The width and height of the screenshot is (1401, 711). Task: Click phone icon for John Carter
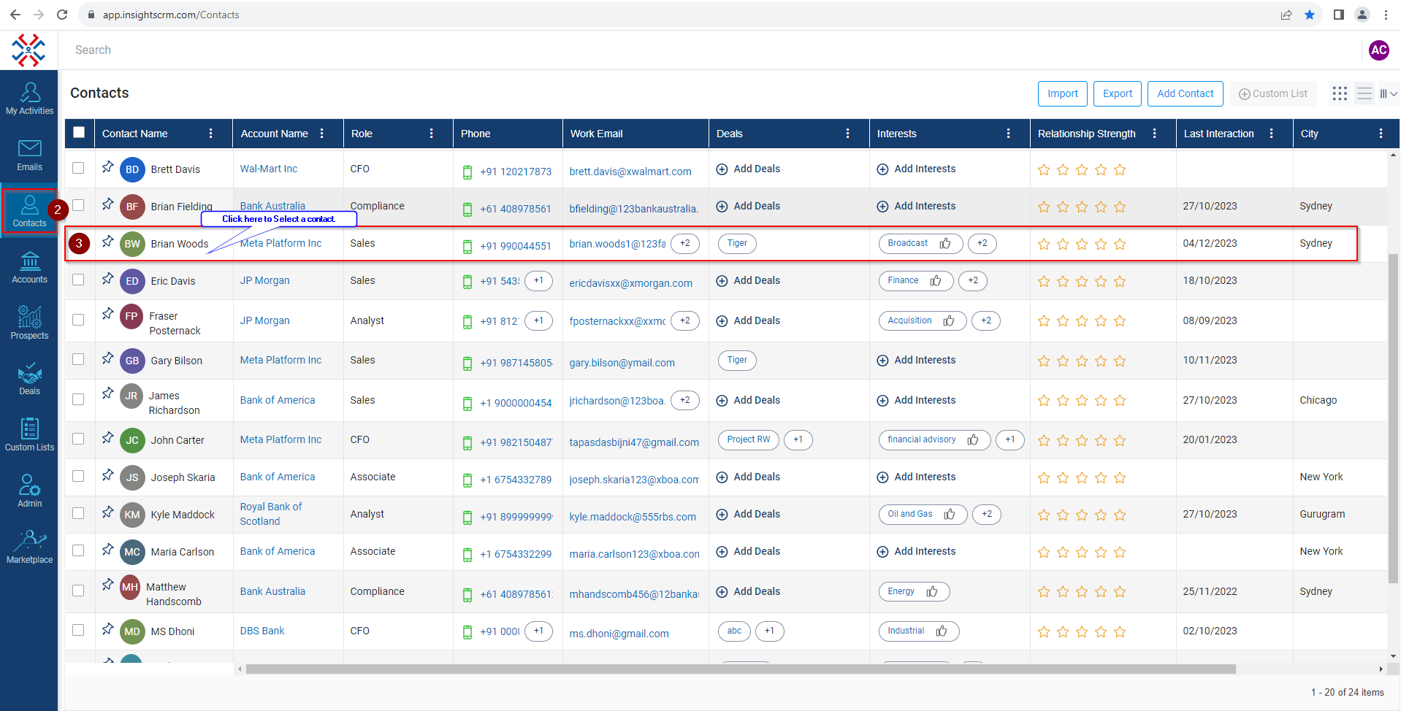(x=467, y=442)
